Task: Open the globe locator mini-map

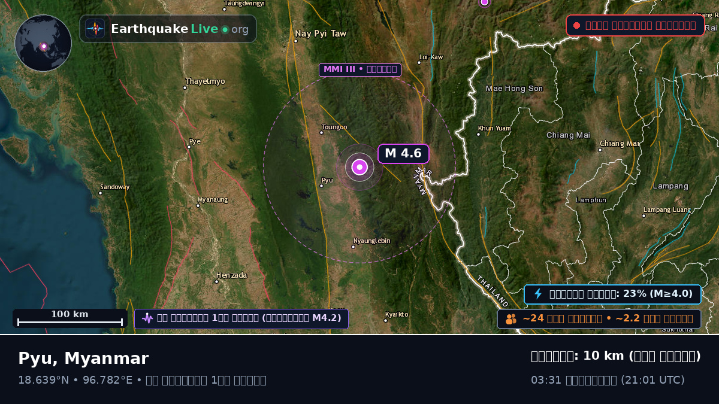Action: (43, 43)
